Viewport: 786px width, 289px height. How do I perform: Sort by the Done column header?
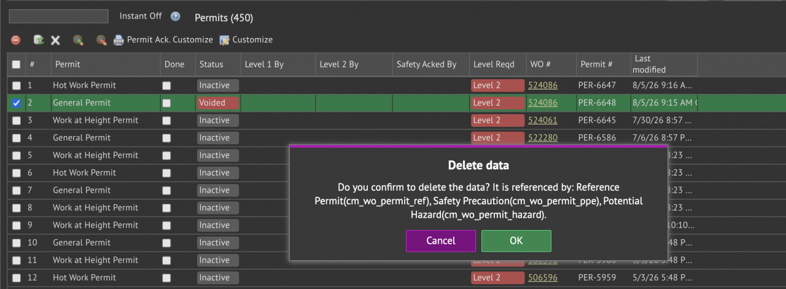pos(177,64)
